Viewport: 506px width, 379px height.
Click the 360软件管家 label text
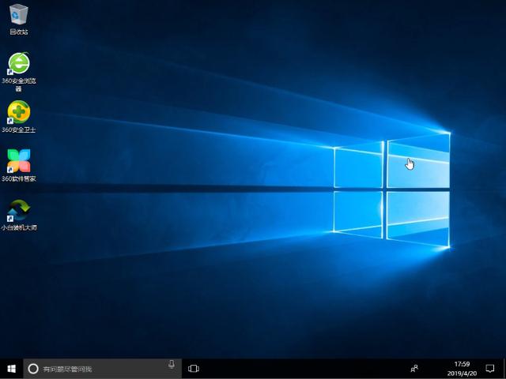19,178
